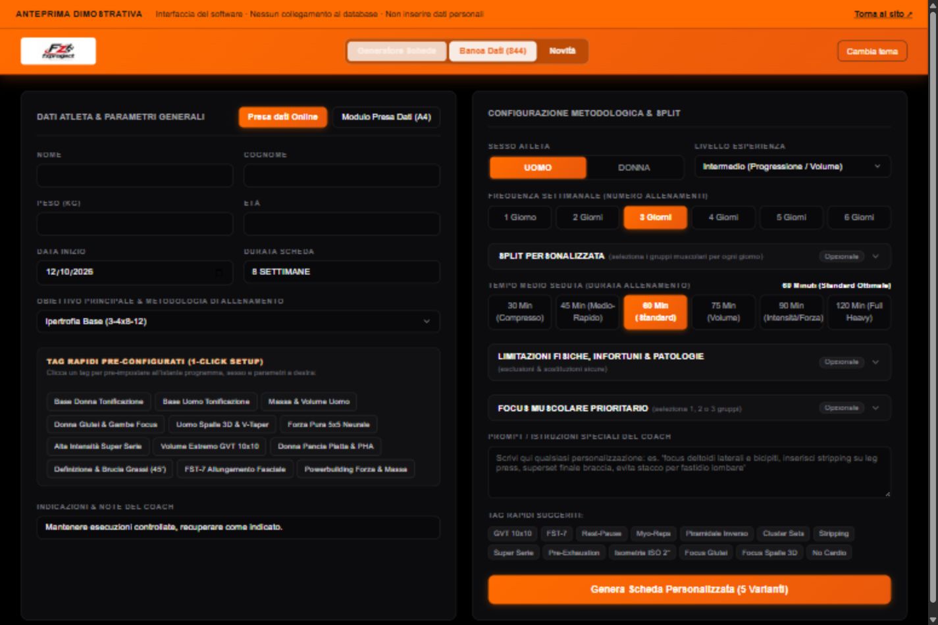Select the Generatore Schede tab
The image size is (938, 625).
pos(397,51)
